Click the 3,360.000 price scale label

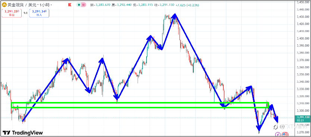click(x=303, y=67)
